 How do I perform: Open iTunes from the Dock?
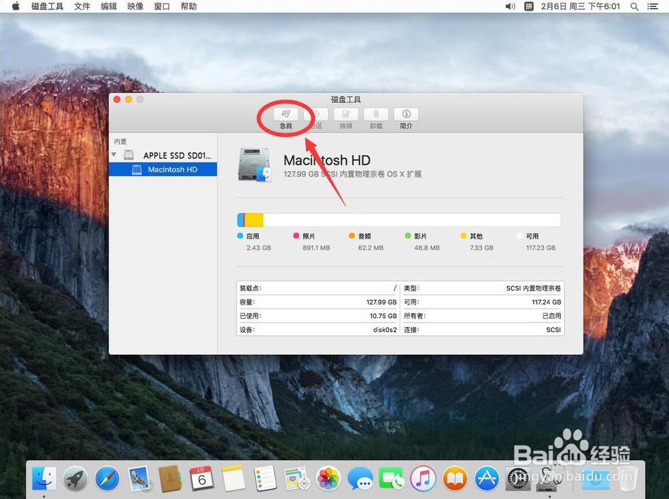[423, 478]
